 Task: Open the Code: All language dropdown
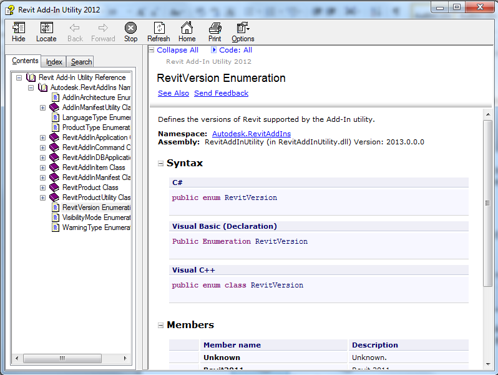(232, 50)
